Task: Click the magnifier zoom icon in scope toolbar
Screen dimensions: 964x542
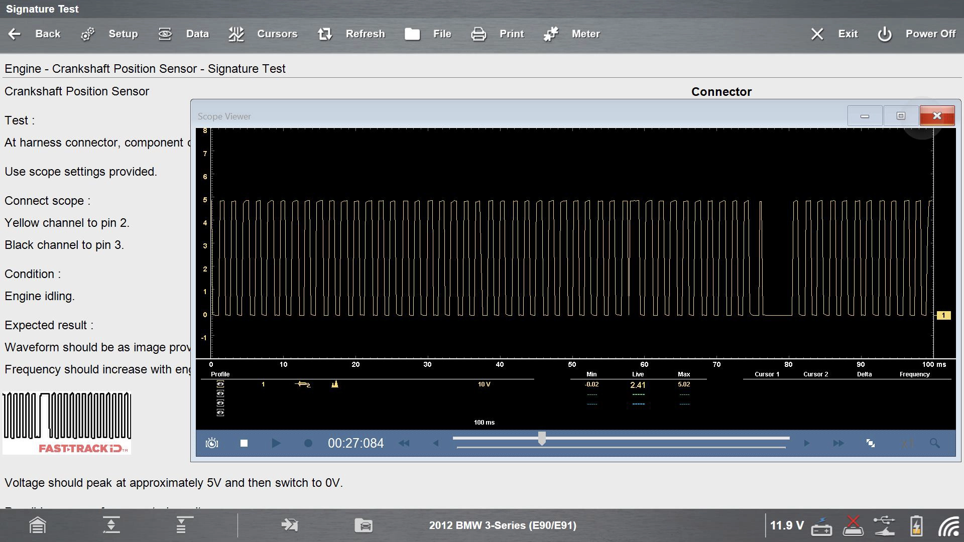Action: [x=934, y=443]
